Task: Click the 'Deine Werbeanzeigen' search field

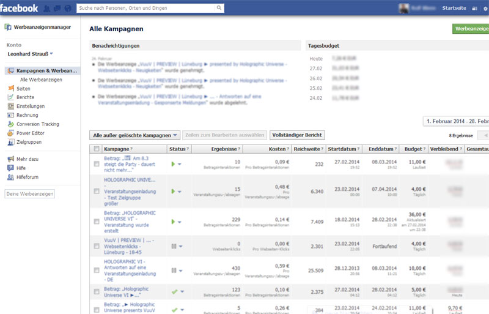Action: tap(30, 194)
